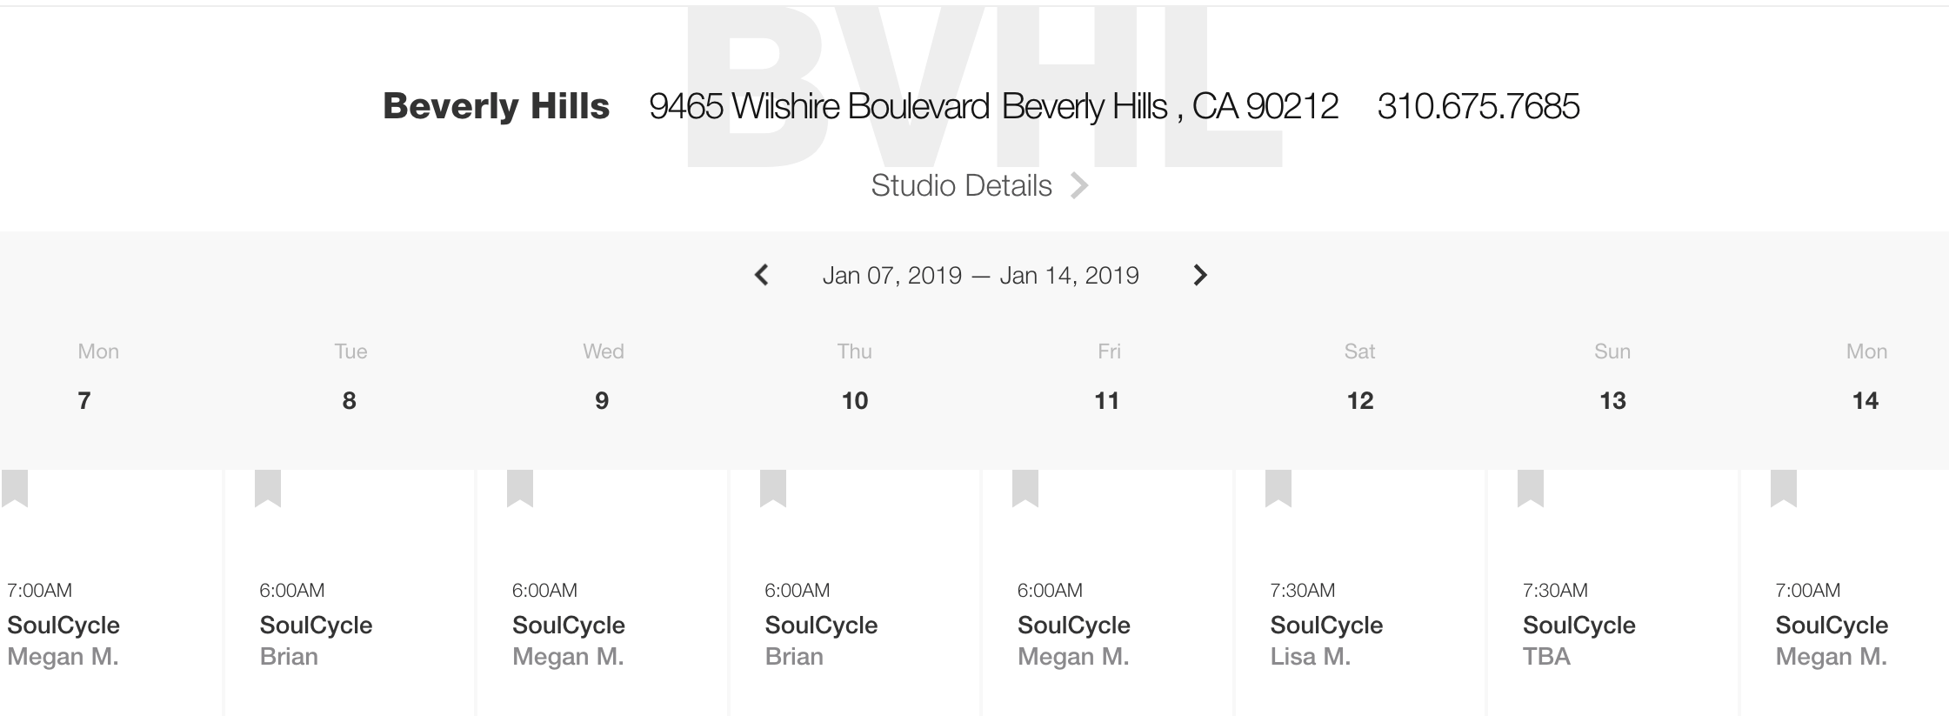Image resolution: width=1949 pixels, height=716 pixels.
Task: Bookmark the Saturday 12 class
Action: tap(1278, 488)
